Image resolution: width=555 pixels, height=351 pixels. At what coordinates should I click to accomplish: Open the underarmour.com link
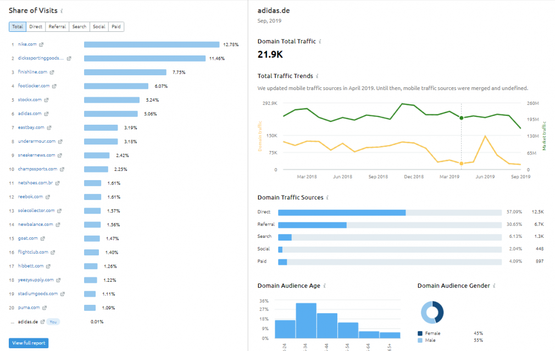click(x=37, y=141)
